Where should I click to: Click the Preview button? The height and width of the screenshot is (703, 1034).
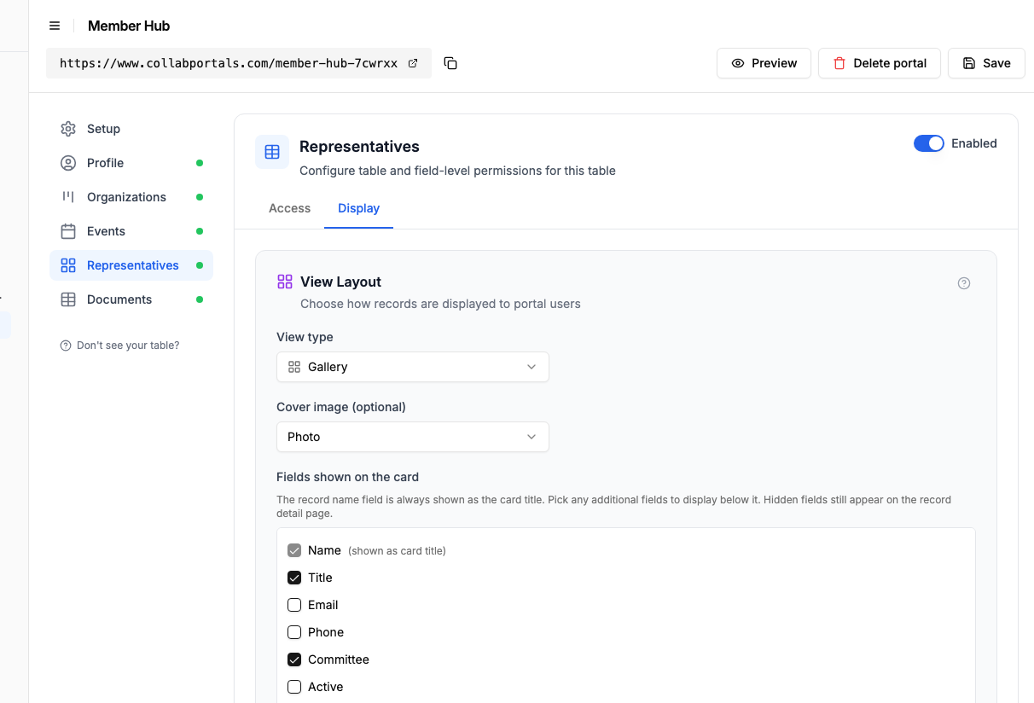tap(764, 63)
